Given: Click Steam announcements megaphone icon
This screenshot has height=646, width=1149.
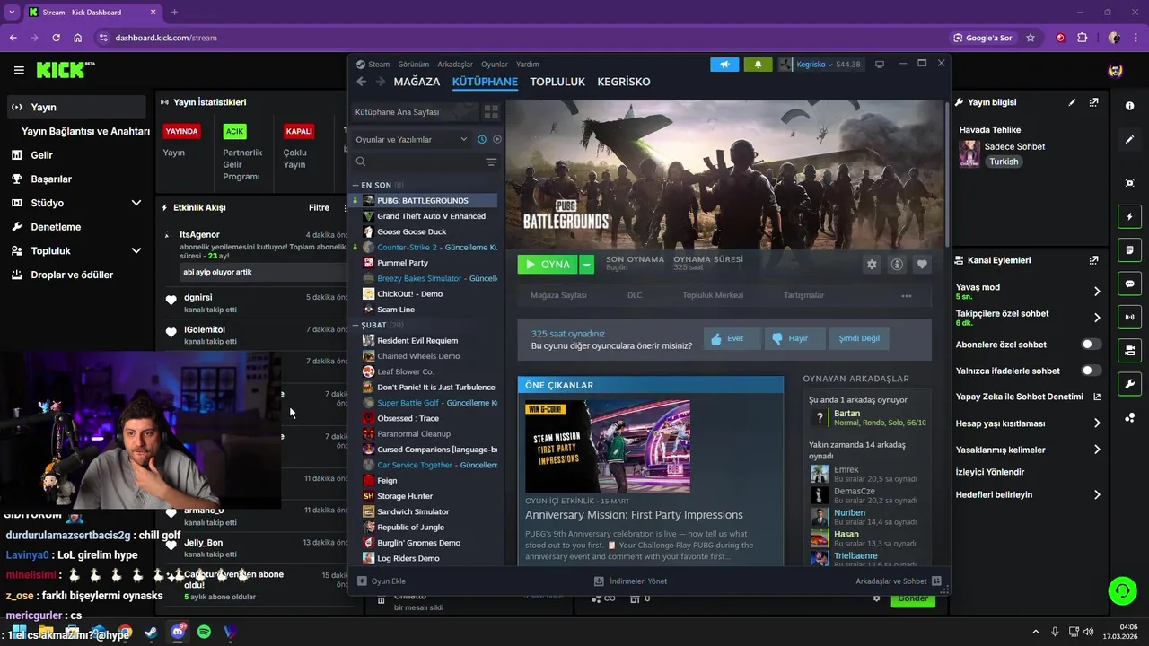Looking at the screenshot, I should 724,65.
